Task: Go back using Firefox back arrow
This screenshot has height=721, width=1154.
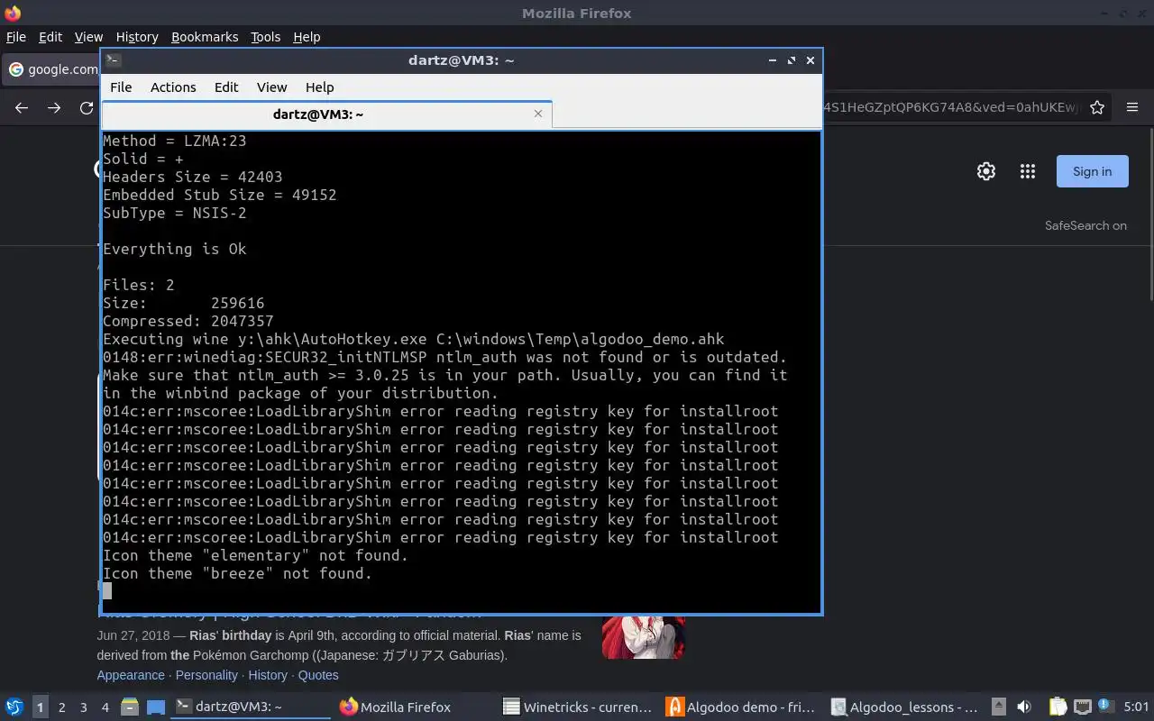Action: [x=22, y=107]
